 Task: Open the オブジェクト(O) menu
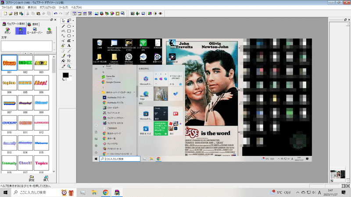pos(47,7)
